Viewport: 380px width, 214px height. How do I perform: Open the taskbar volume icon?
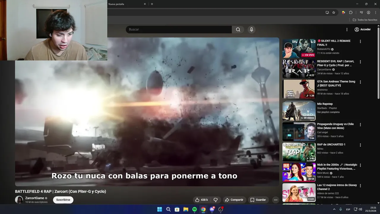pyautogui.click(x=360, y=209)
